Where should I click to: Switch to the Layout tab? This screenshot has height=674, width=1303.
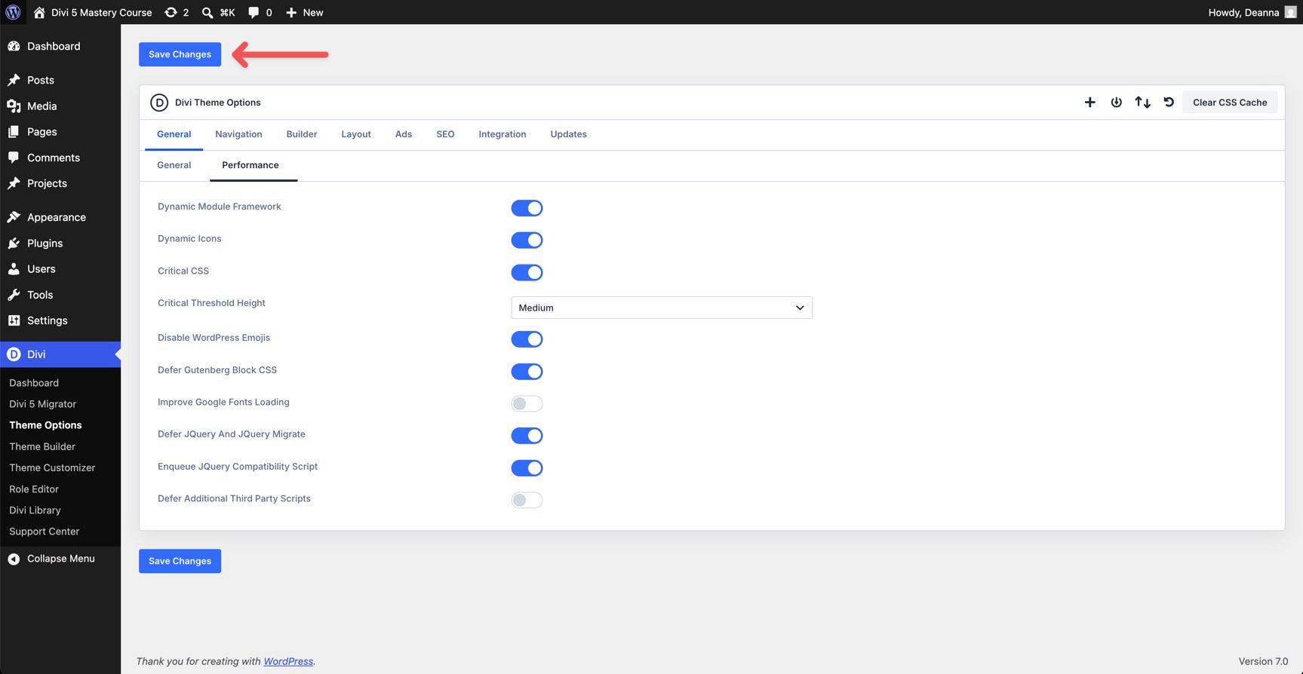(x=356, y=134)
